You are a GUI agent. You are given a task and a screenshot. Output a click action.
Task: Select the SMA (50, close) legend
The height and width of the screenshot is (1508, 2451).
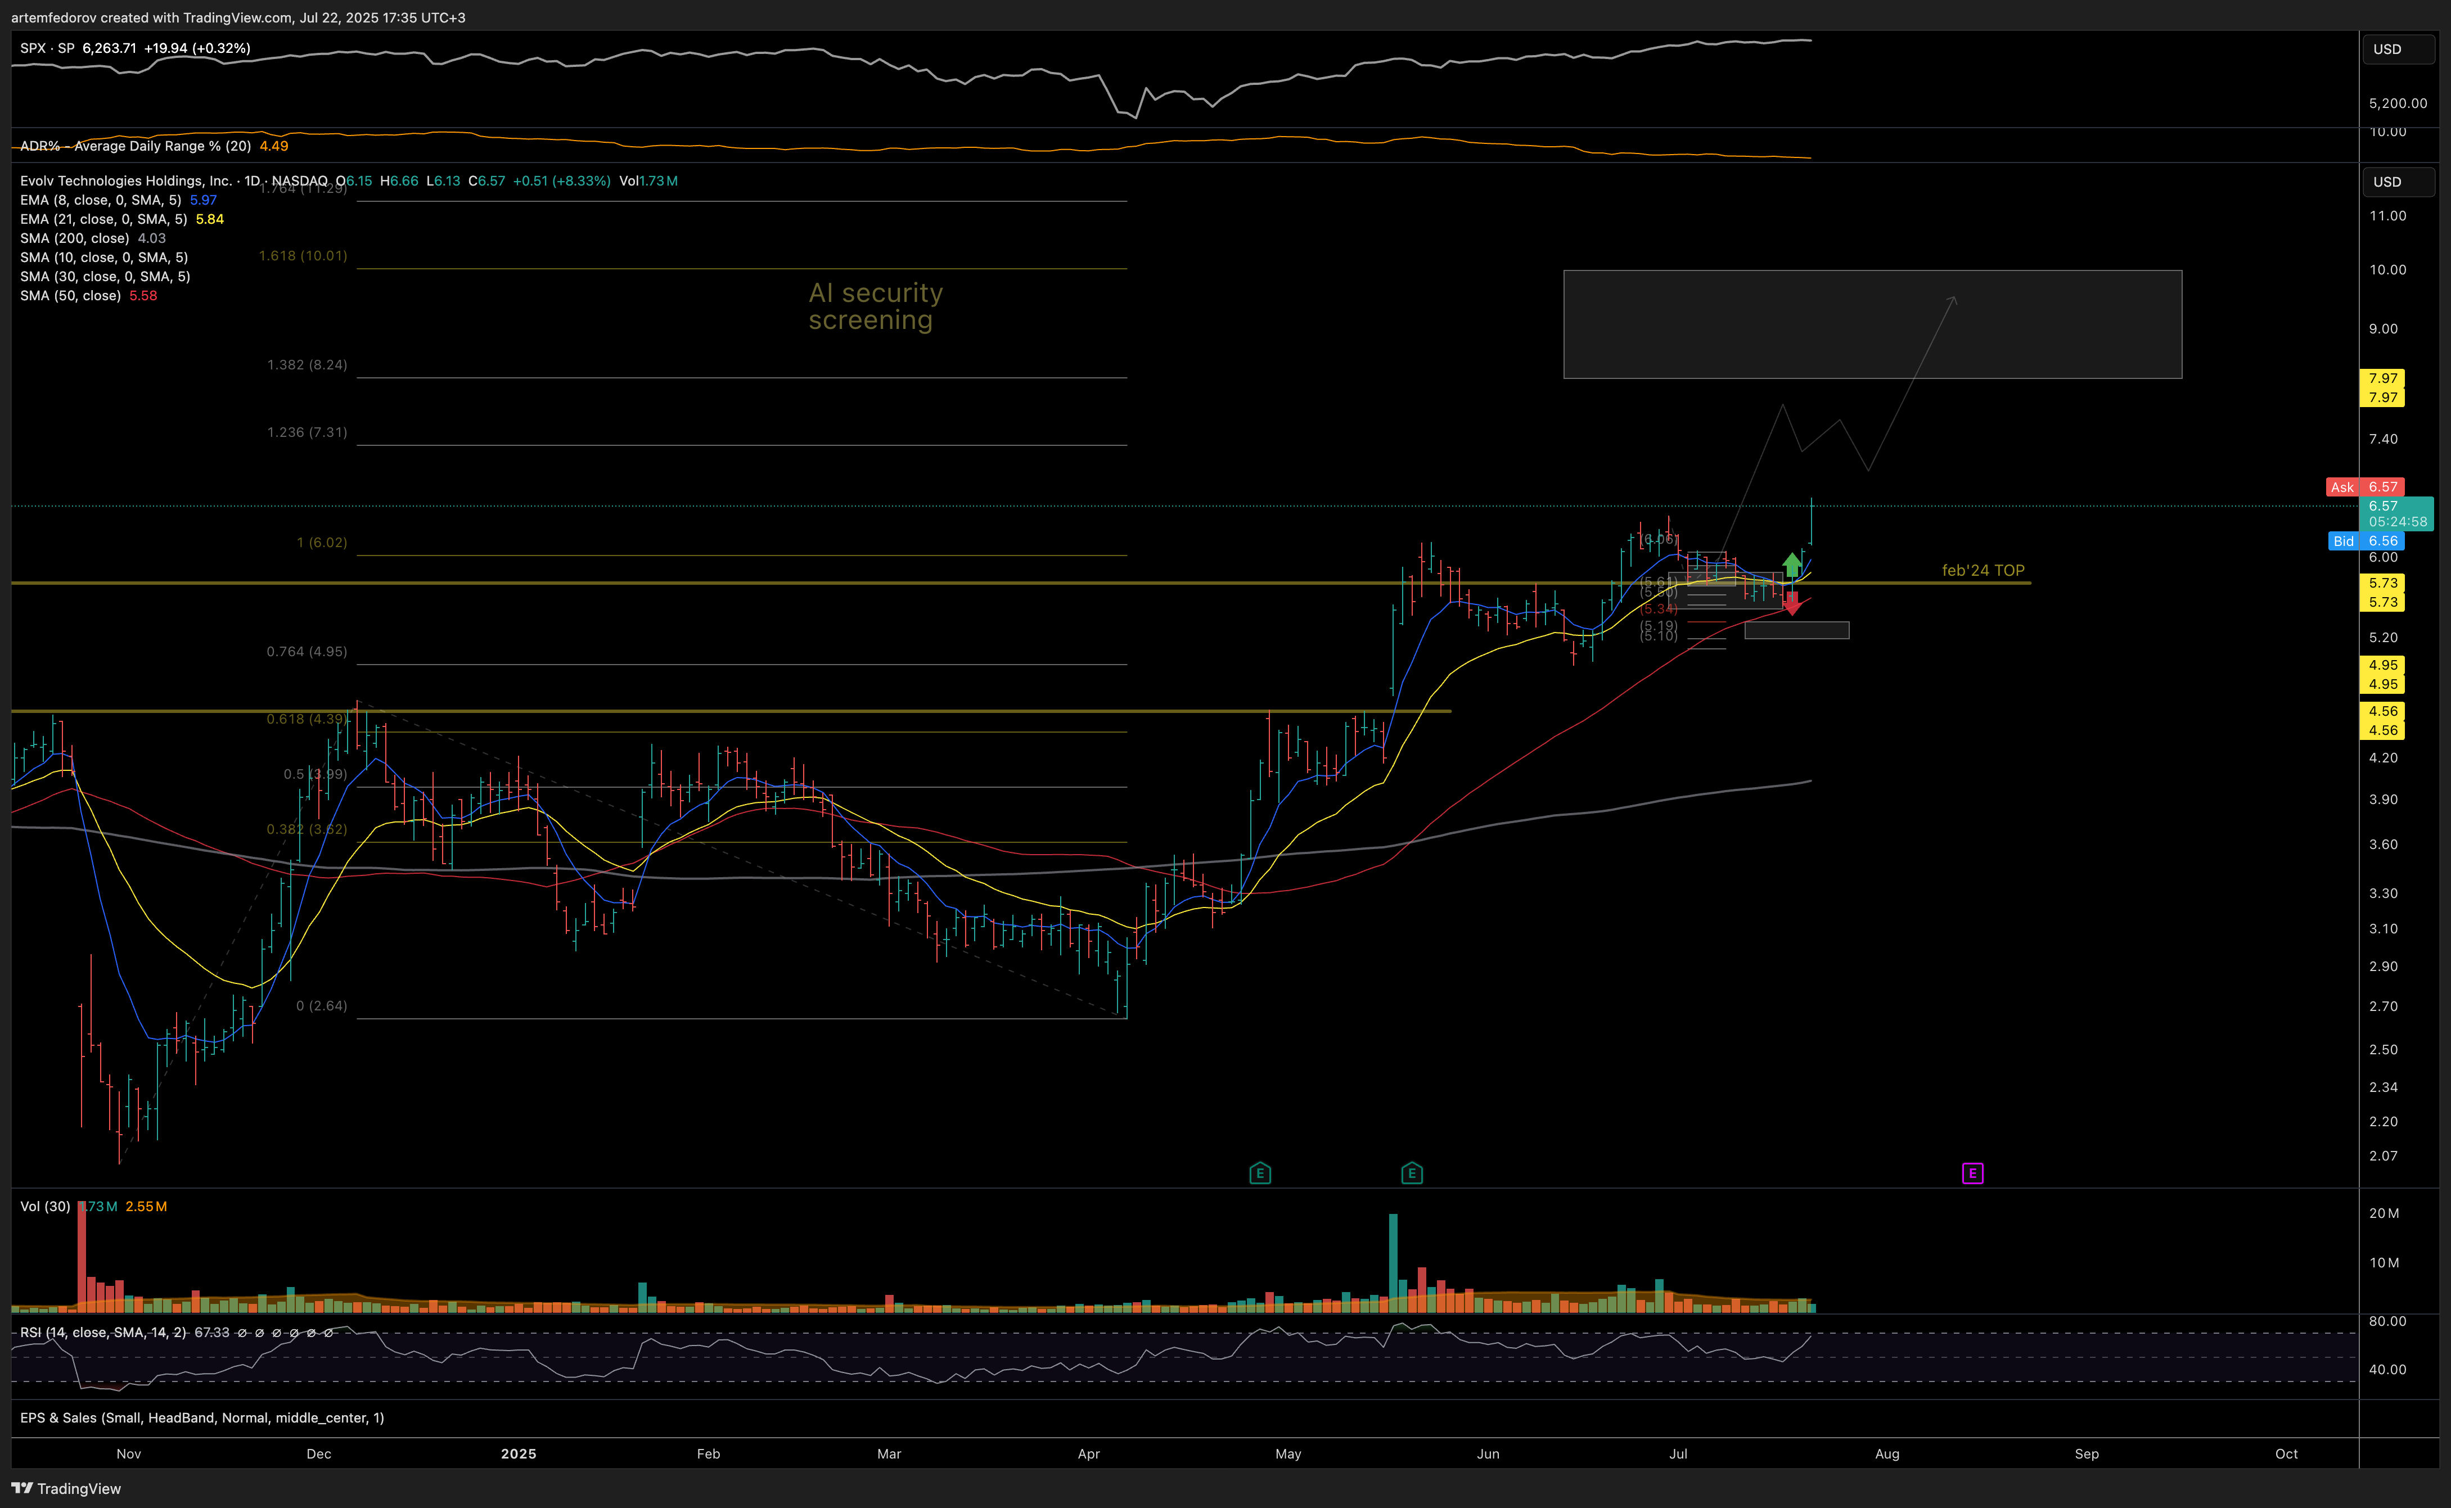coord(71,295)
